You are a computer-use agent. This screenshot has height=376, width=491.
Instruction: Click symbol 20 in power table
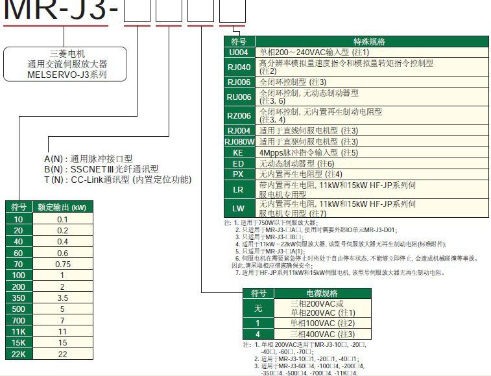[19, 230]
